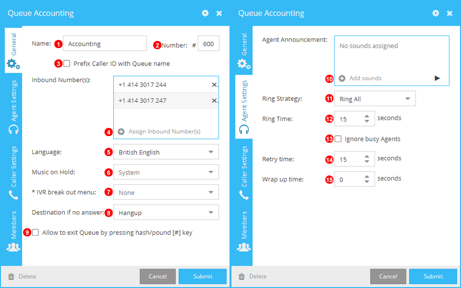Click Cancel in the right window

[x=388, y=276]
